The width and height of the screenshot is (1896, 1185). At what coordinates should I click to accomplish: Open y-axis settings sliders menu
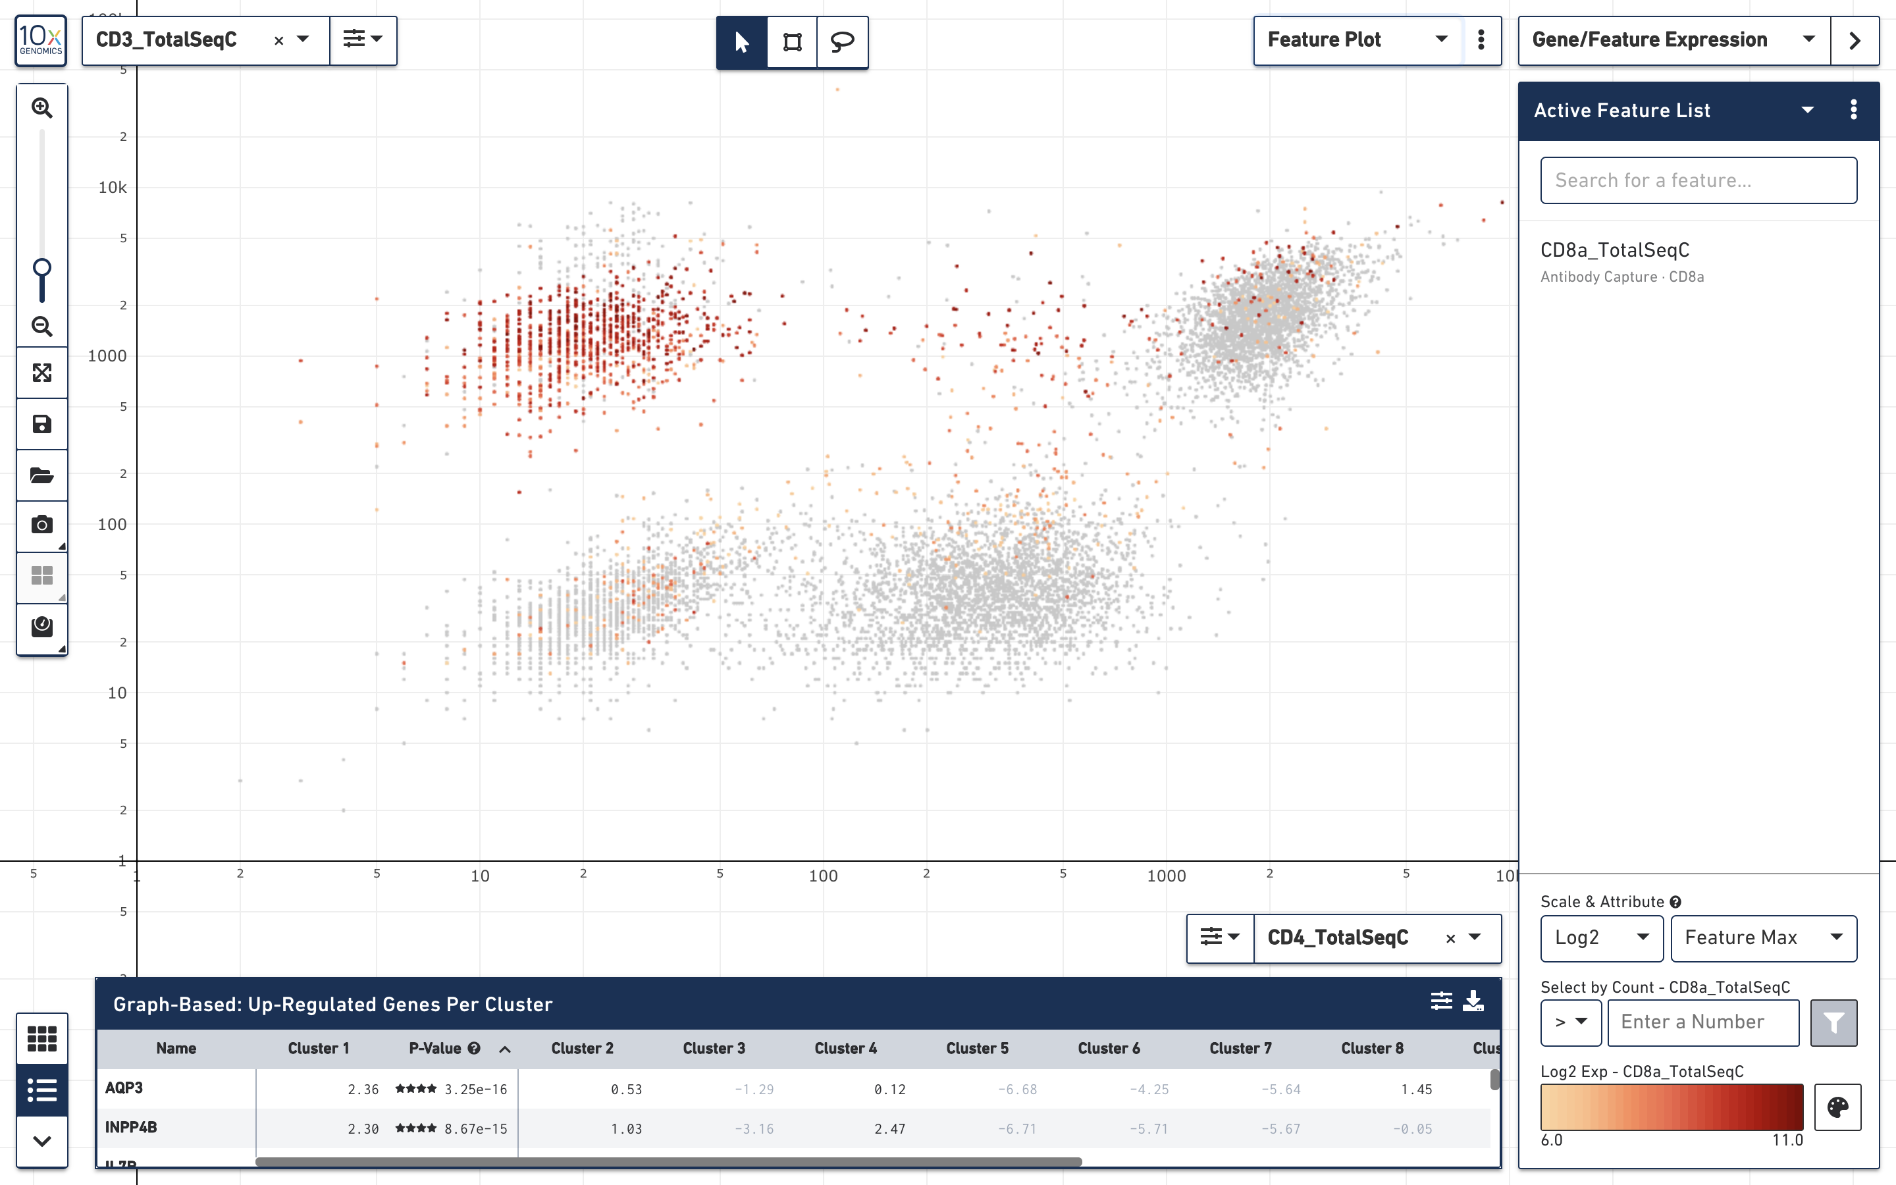[x=363, y=40]
